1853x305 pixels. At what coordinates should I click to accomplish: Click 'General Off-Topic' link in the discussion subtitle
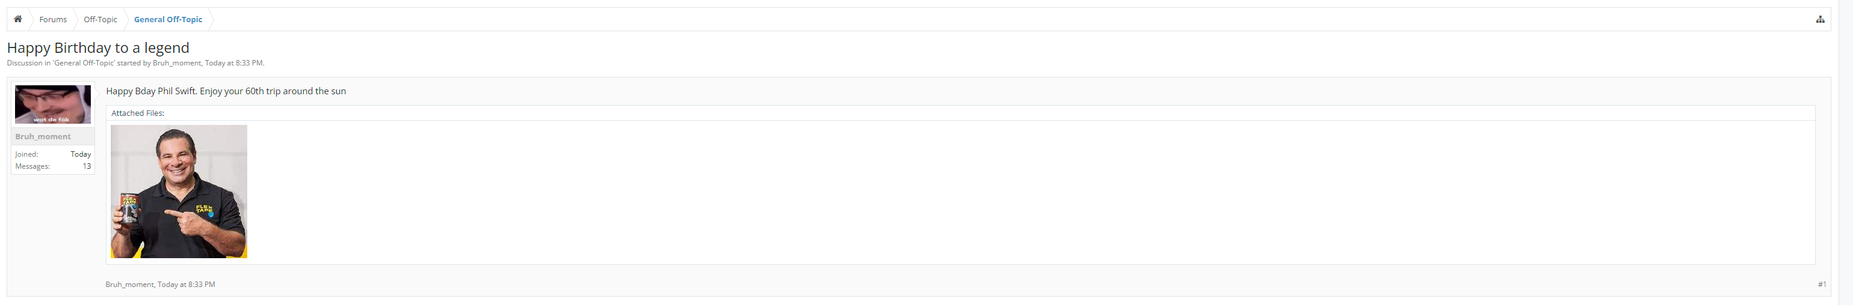[x=84, y=63]
